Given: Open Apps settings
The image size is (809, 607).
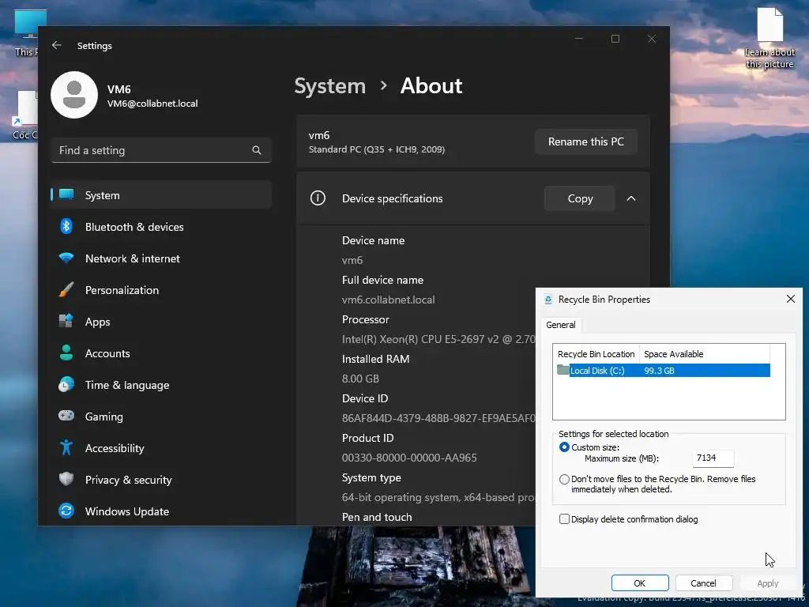Looking at the screenshot, I should click(x=161, y=322).
